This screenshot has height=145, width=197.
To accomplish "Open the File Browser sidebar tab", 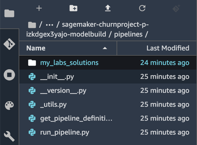I will click(9, 13).
